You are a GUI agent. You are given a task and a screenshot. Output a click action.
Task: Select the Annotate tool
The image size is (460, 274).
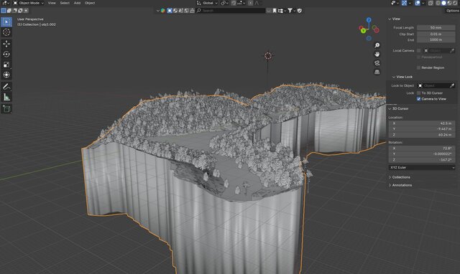coord(6,87)
